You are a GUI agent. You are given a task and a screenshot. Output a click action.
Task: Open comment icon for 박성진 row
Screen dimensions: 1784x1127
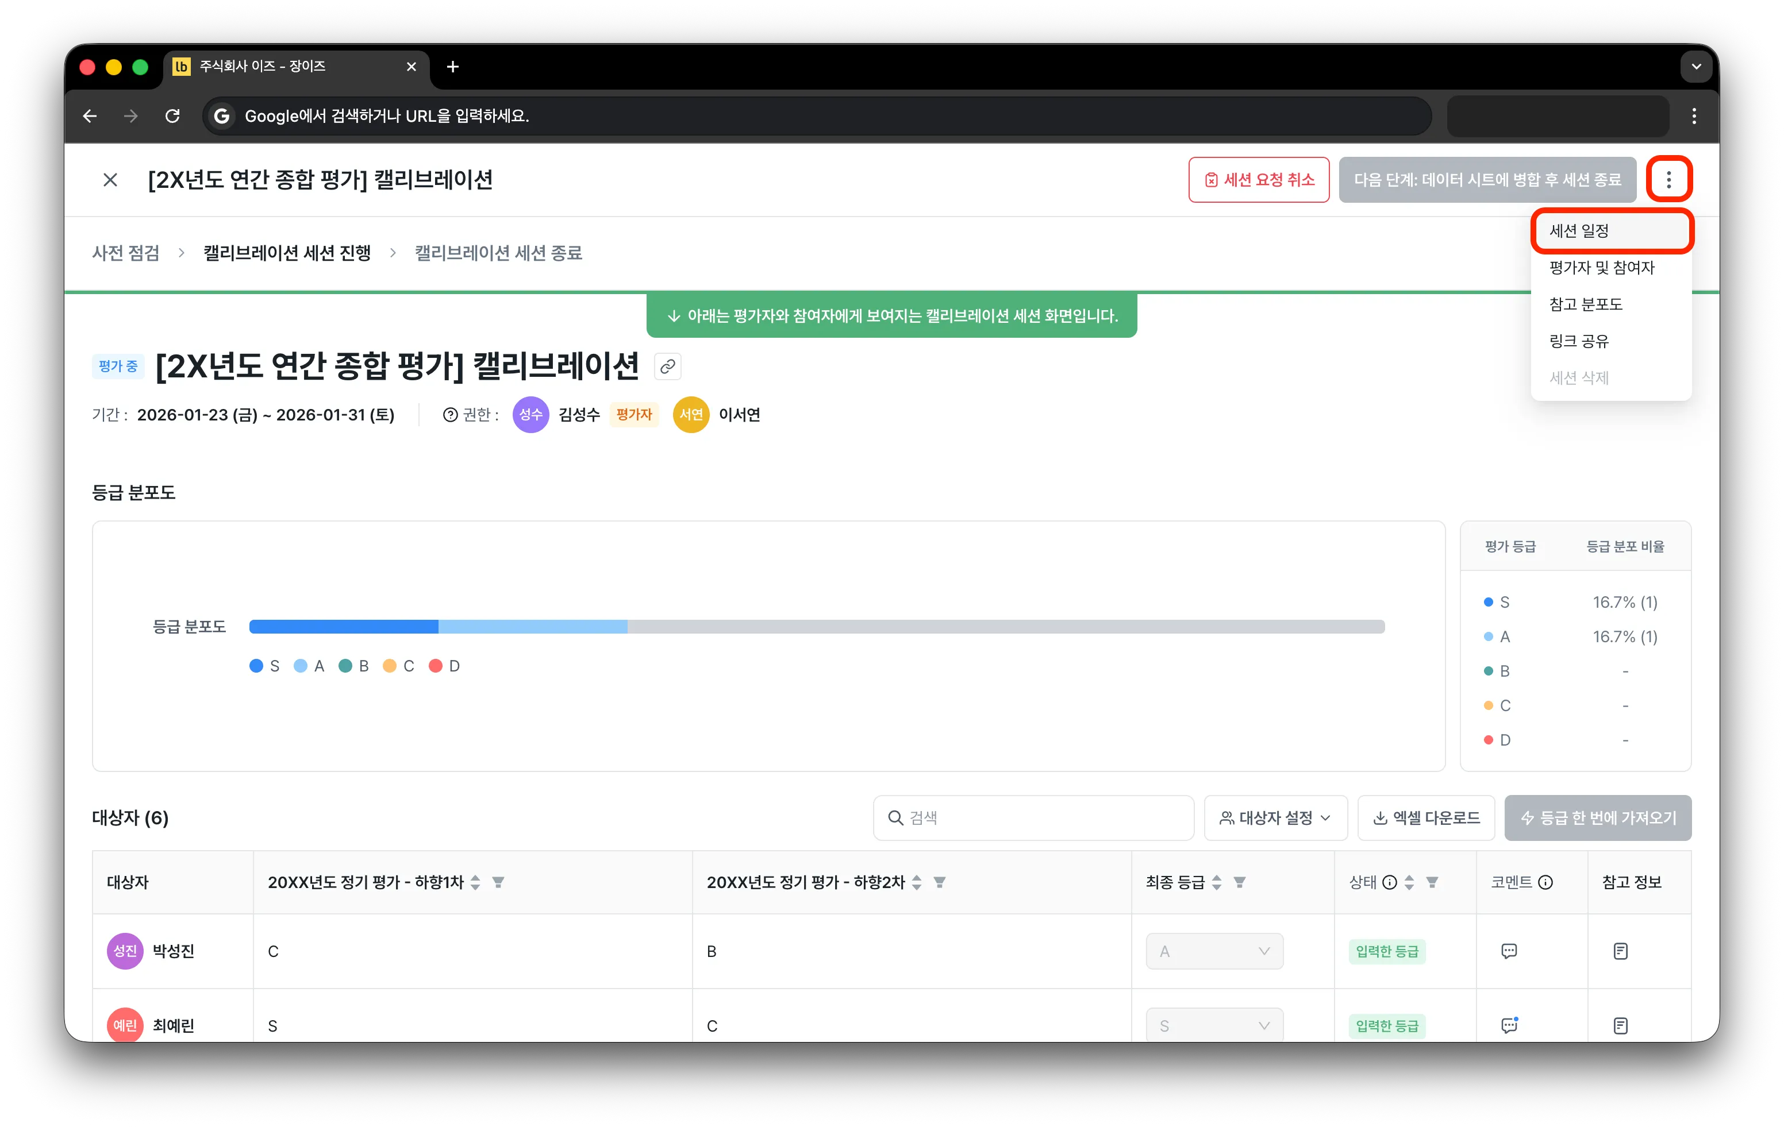tap(1508, 951)
